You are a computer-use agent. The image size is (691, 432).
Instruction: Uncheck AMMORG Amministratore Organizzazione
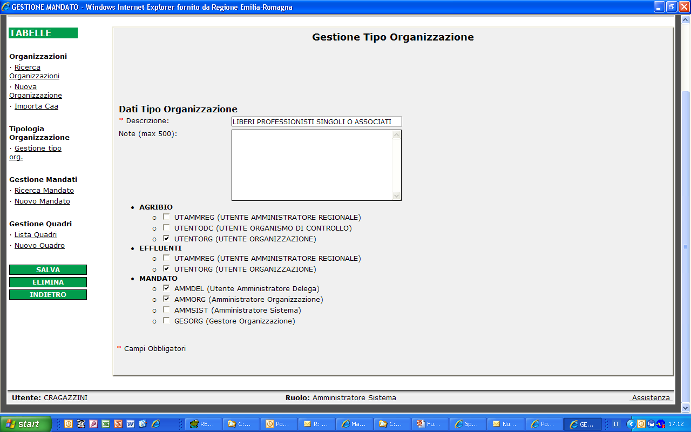(x=166, y=299)
